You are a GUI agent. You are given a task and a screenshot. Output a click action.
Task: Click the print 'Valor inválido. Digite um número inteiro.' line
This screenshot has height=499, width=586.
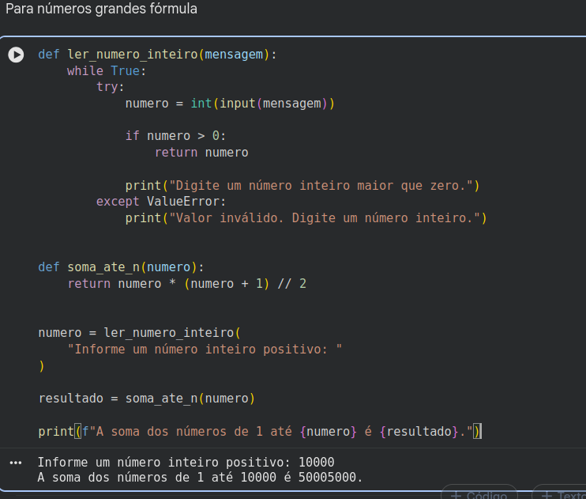click(306, 218)
